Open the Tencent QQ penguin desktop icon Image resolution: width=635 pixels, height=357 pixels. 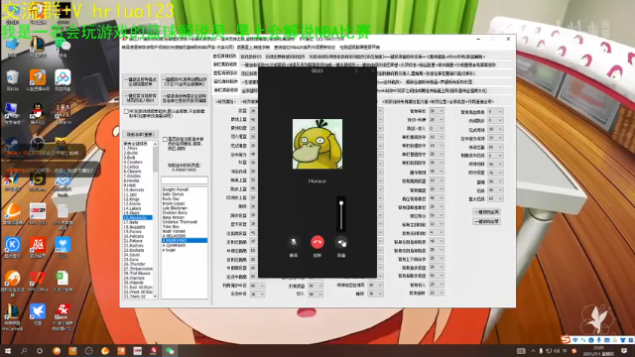(38, 113)
